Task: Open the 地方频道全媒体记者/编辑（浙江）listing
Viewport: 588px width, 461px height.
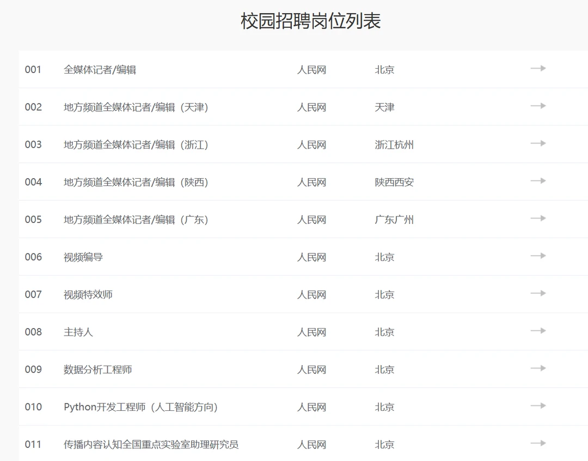Action: pos(136,145)
